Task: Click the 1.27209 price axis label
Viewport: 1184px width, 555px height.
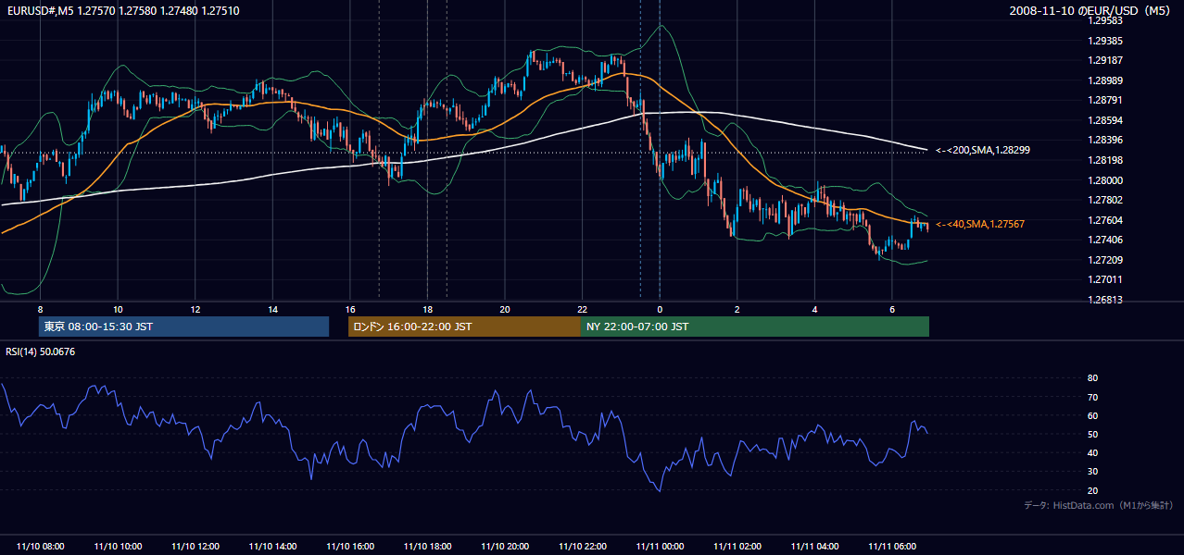Action: click(x=1105, y=260)
